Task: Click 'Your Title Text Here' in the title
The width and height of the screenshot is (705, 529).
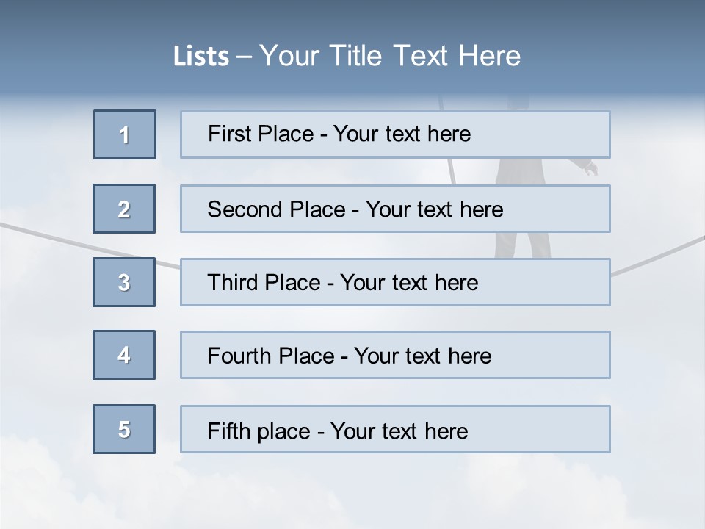Action: 389,56
